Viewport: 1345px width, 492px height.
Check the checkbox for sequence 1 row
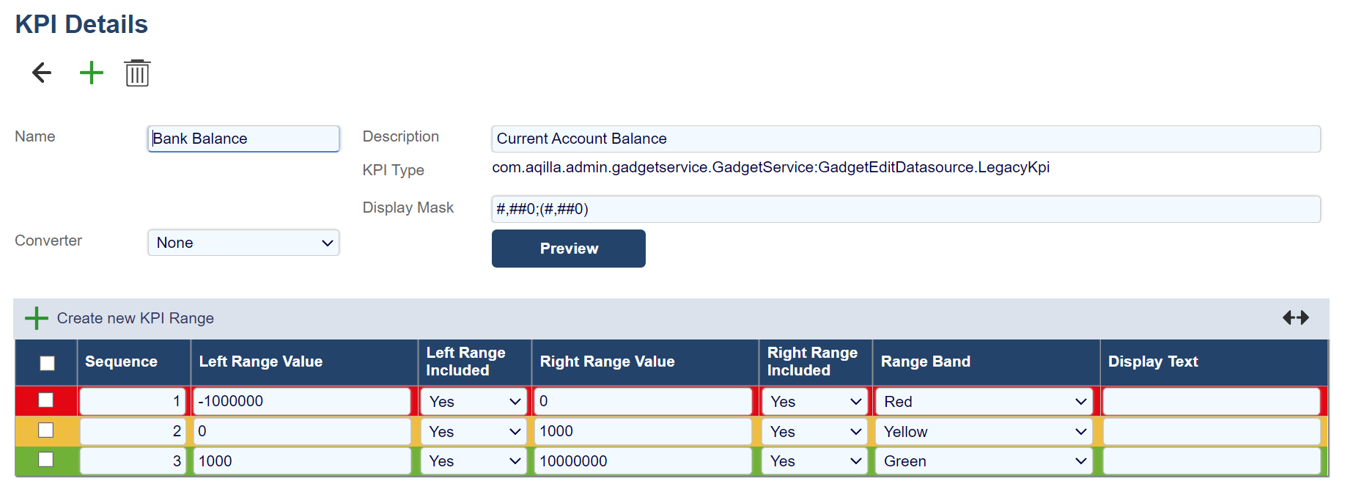(x=46, y=400)
